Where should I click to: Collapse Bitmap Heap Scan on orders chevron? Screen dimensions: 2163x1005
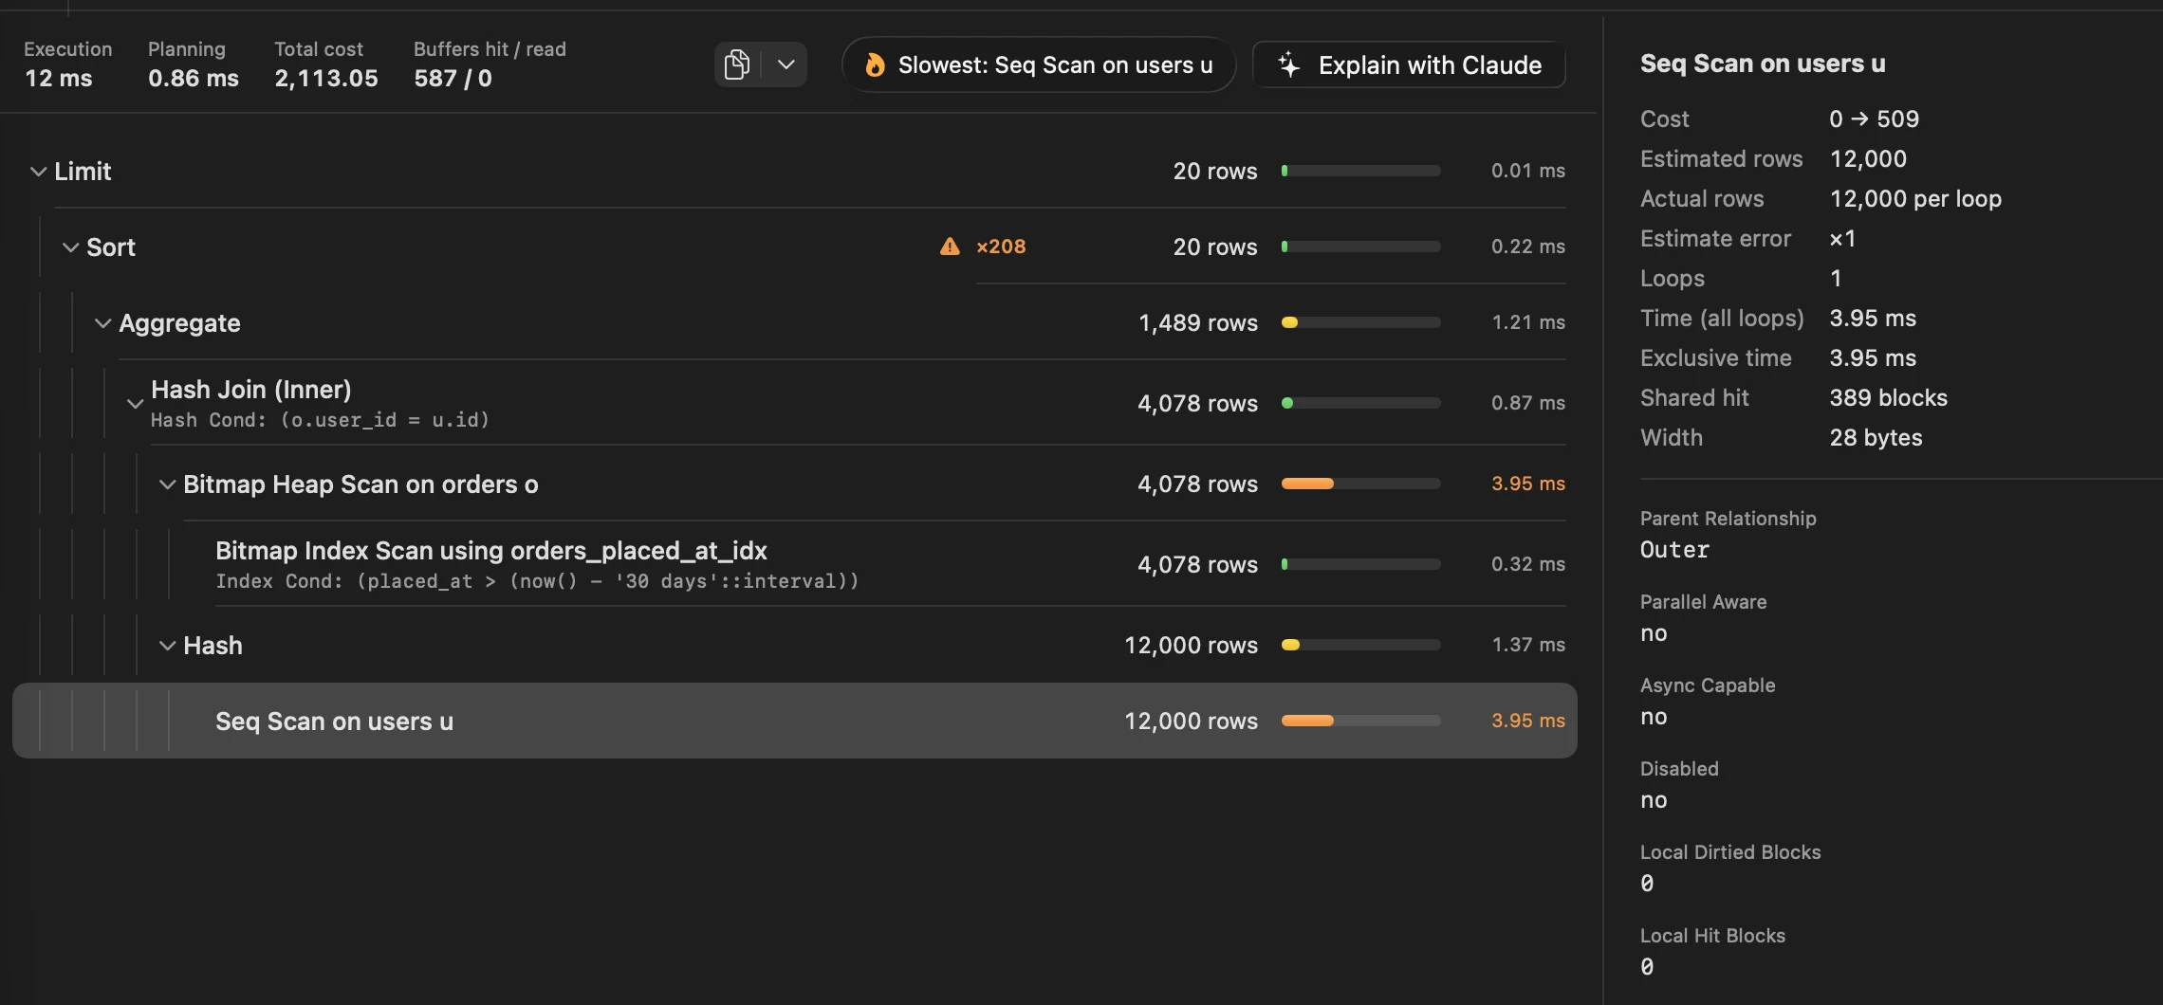(x=168, y=484)
